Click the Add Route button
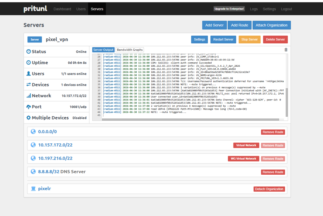Viewport: 323px width, 216px height. pyautogui.click(x=239, y=25)
